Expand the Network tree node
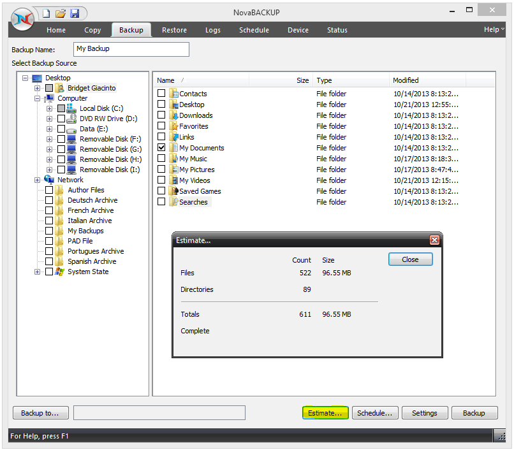The image size is (514, 450). pyautogui.click(x=38, y=180)
